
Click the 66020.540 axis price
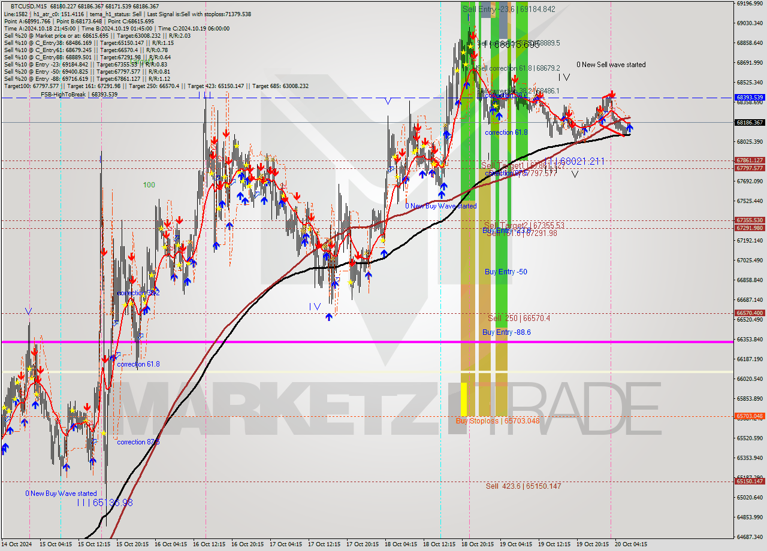click(x=749, y=379)
